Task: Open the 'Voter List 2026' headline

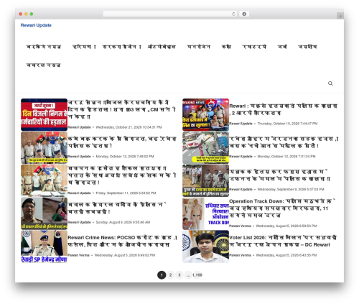Action: [x=283, y=241]
